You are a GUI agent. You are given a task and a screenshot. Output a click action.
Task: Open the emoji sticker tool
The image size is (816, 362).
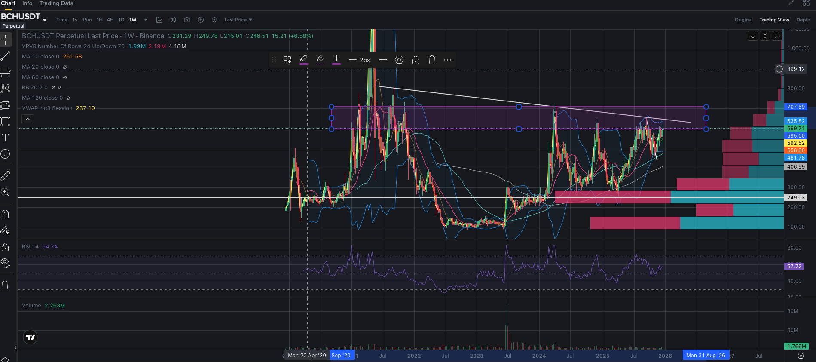point(6,154)
